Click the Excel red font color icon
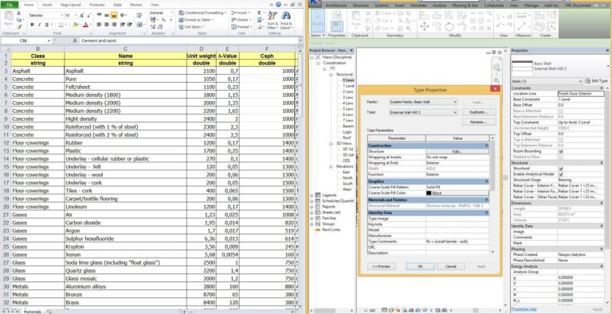612x314 pixels. pyautogui.click(x=85, y=25)
